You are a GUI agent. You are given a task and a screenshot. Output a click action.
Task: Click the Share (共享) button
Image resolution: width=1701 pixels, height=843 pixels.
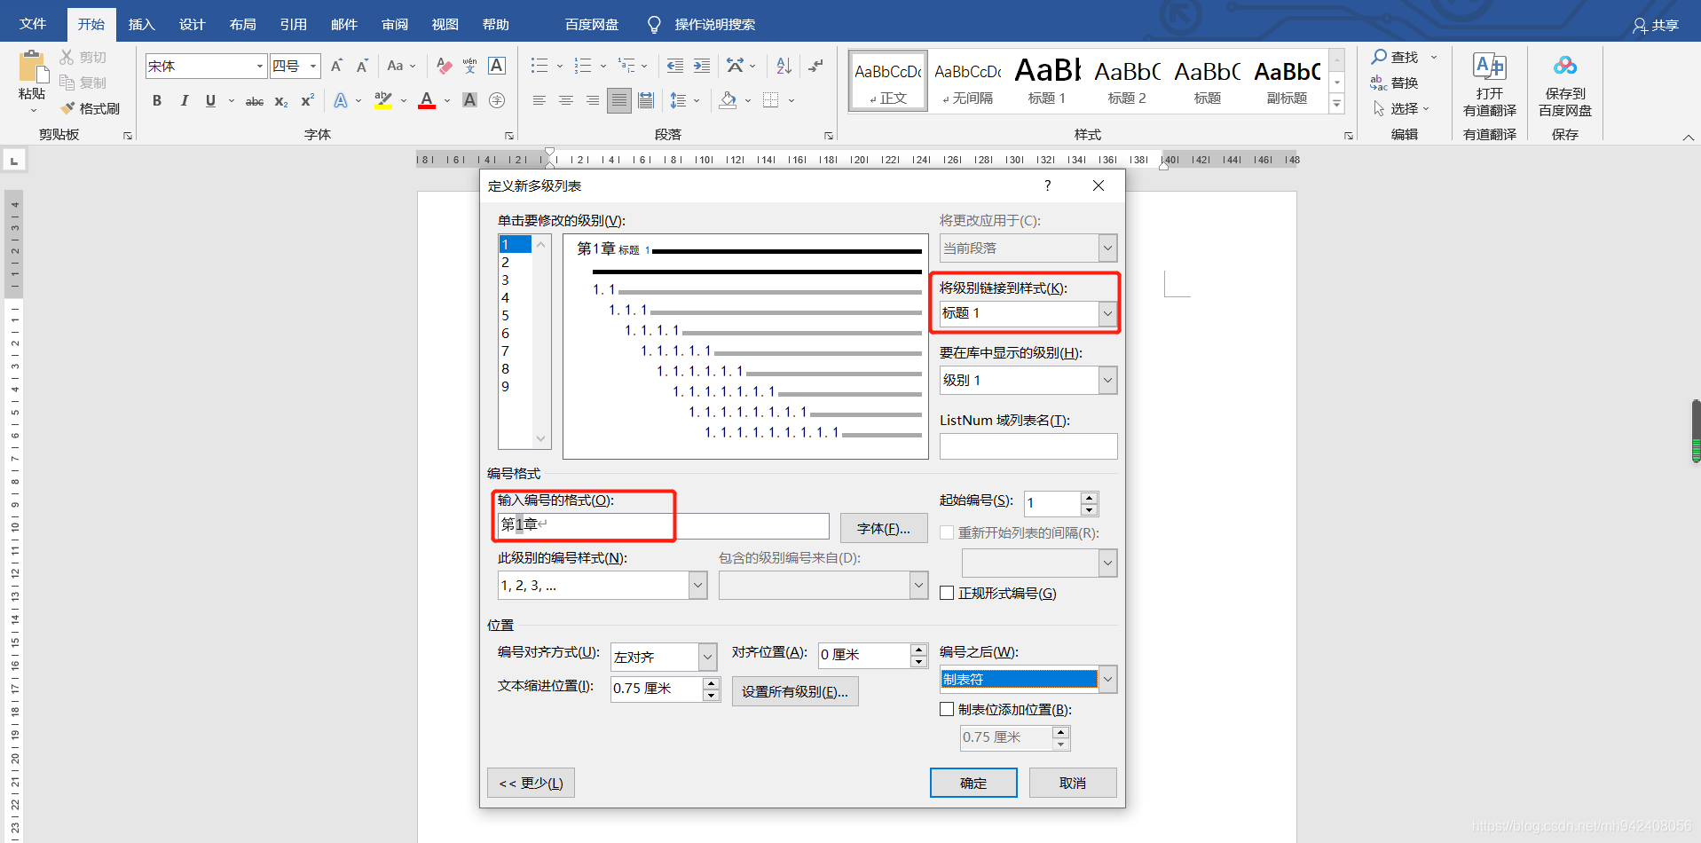[1656, 26]
